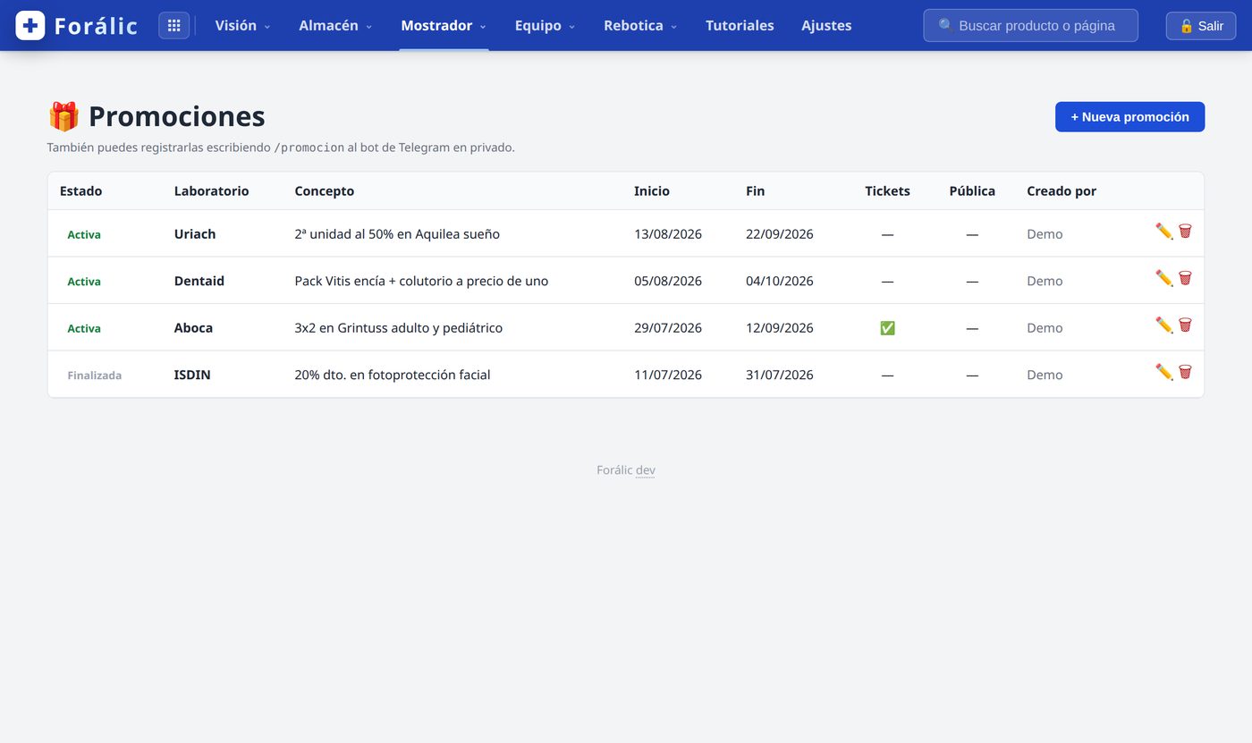Click the Forálic cross logo icon
1252x743 pixels.
30,25
